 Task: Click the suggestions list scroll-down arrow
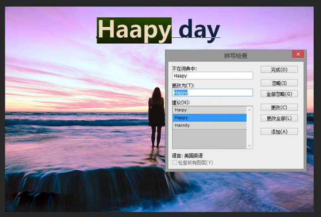click(250, 145)
